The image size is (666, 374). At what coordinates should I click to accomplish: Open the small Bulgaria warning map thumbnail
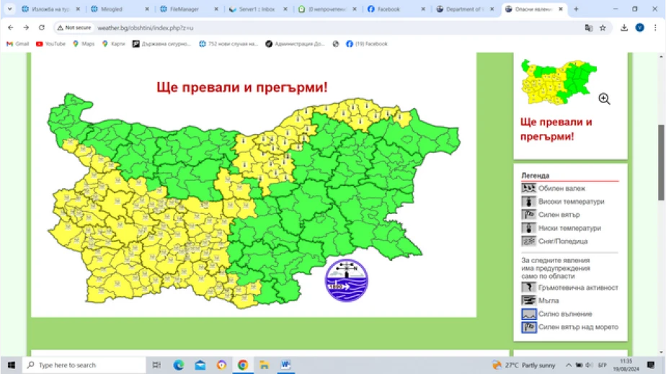click(x=559, y=83)
